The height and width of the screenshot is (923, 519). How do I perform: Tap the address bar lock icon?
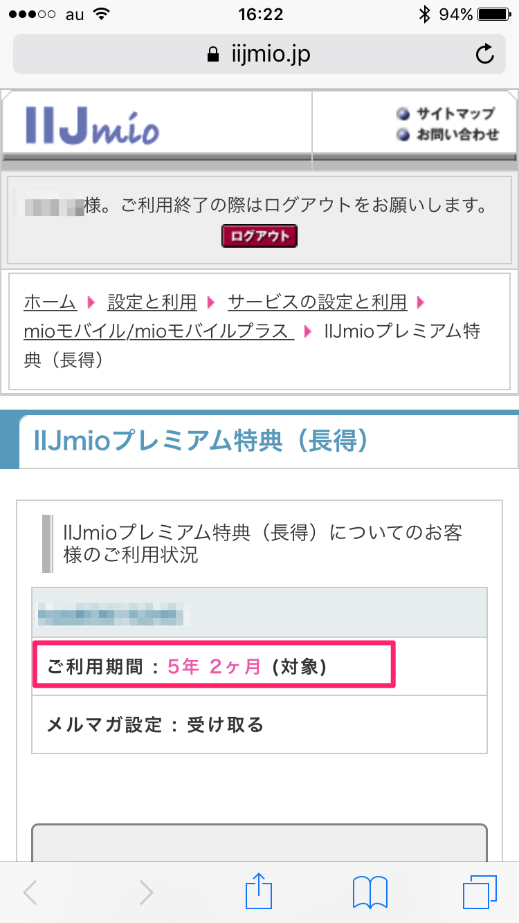213,55
